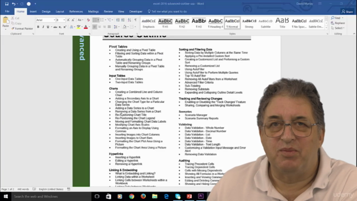Align text right
This screenshot has width=357, height=201.
point(104,27)
